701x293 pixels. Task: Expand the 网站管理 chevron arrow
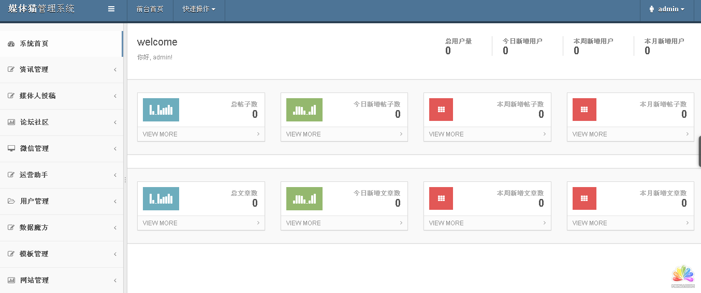[x=115, y=281]
